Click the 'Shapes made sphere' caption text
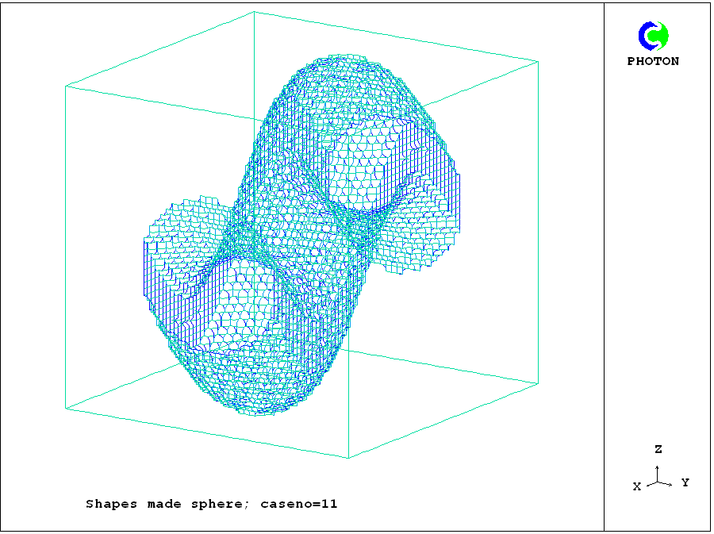Image resolution: width=714 pixels, height=534 pixels. click(x=167, y=504)
